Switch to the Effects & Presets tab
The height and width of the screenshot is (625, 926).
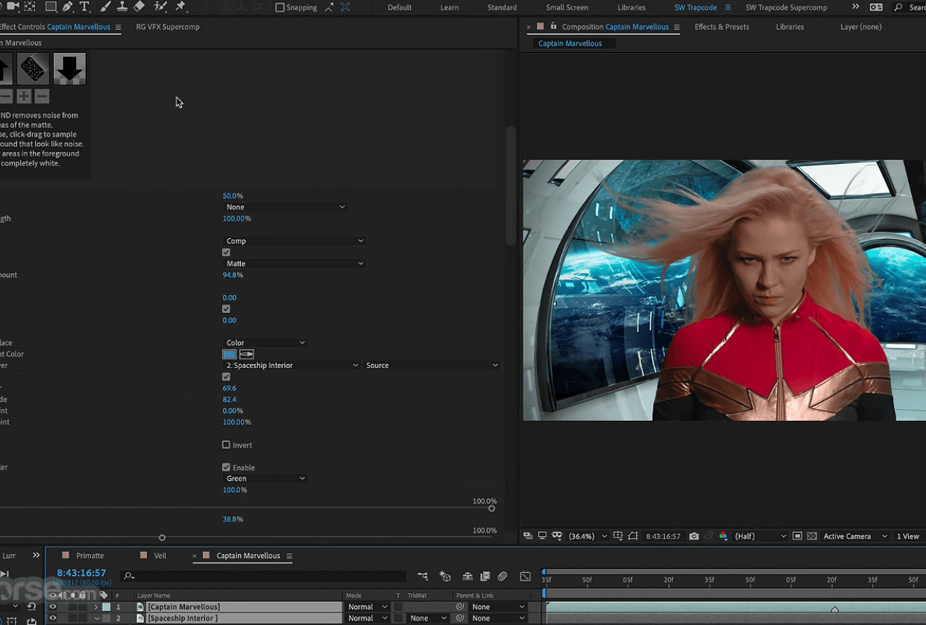pyautogui.click(x=721, y=27)
